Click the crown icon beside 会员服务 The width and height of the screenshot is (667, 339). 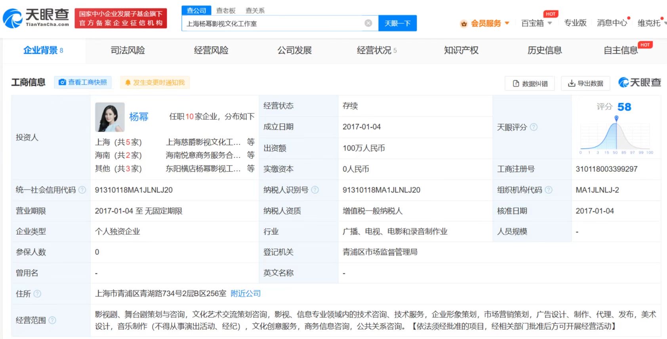[464, 24]
